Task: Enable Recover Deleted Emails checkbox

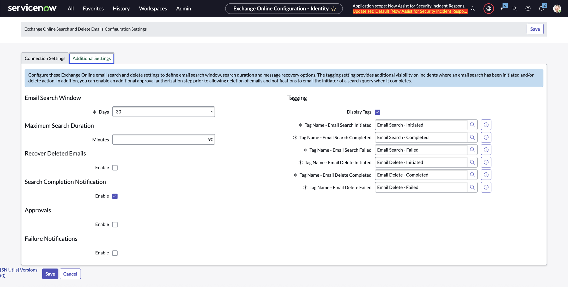Action: tap(115, 168)
